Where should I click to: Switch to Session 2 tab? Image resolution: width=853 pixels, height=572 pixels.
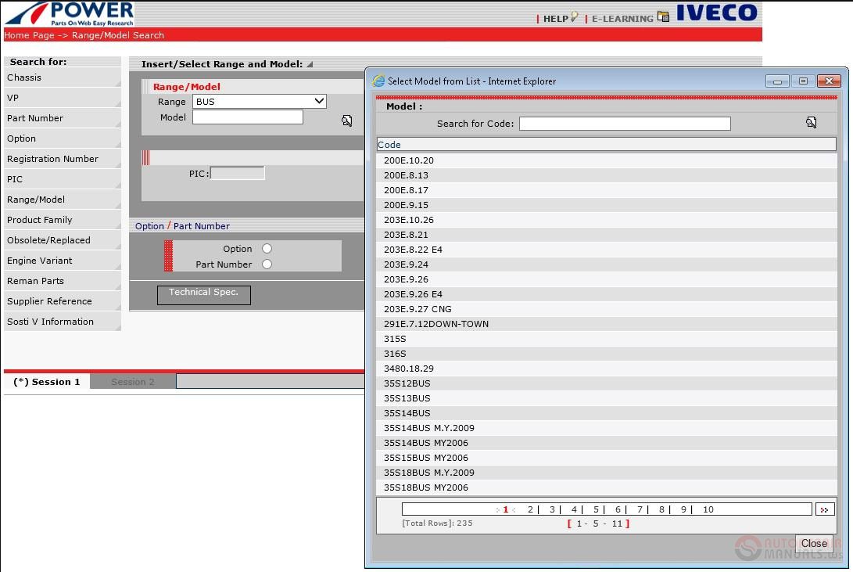(x=132, y=382)
